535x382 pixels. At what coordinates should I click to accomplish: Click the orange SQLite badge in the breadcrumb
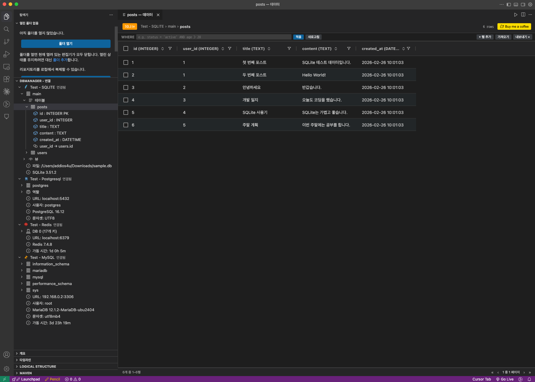coord(130,26)
